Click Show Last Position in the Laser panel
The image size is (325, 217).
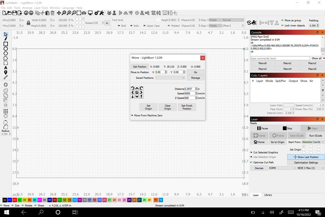[x=305, y=157]
